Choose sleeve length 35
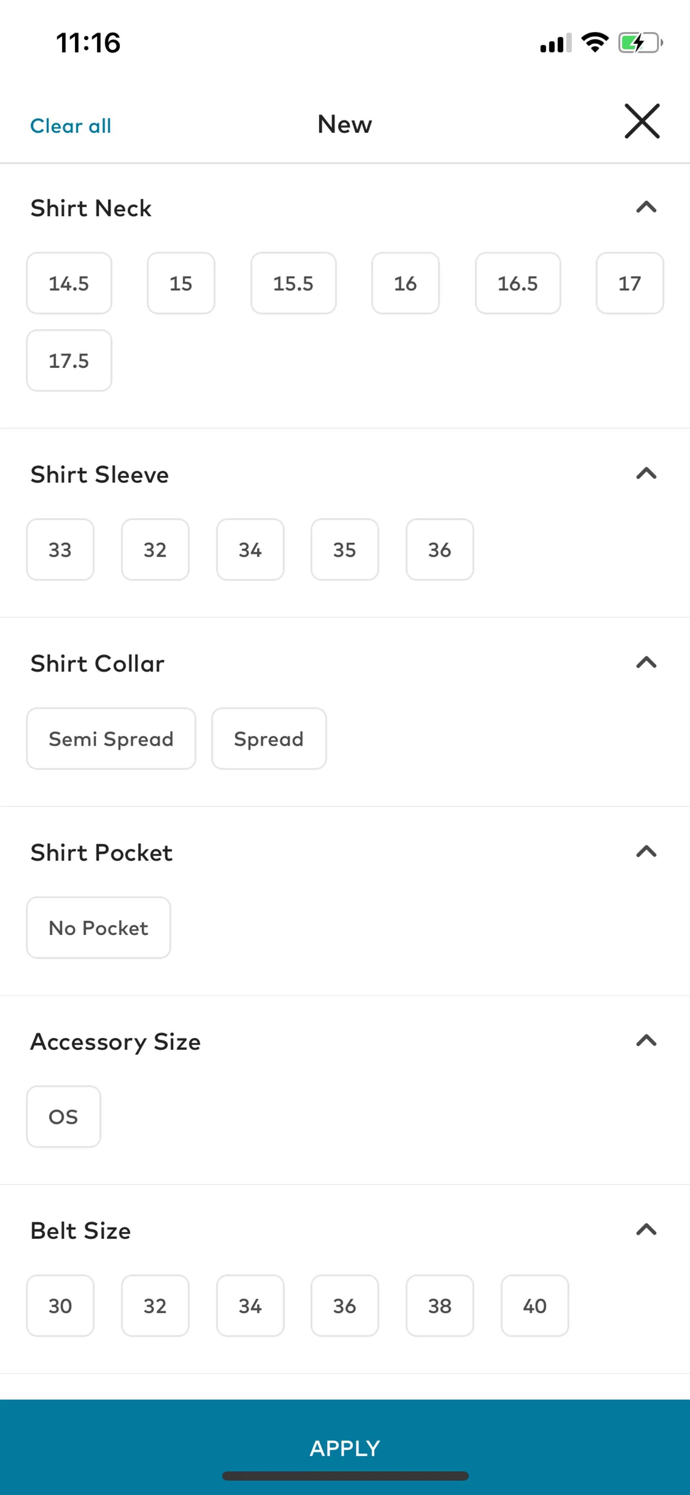 [x=344, y=550]
